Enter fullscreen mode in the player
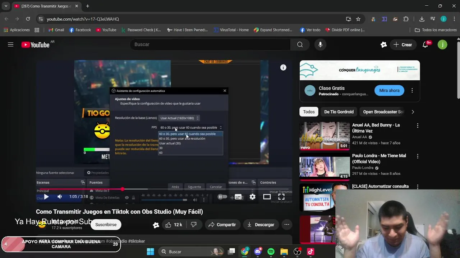This screenshot has width=460, height=258. click(281, 197)
